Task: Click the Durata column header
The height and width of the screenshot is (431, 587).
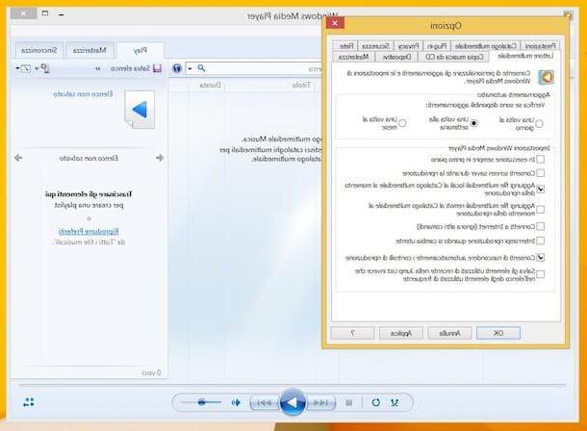Action: pyautogui.click(x=211, y=86)
